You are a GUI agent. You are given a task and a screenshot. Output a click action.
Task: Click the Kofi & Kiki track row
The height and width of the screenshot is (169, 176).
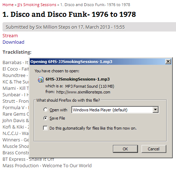pos(16,127)
